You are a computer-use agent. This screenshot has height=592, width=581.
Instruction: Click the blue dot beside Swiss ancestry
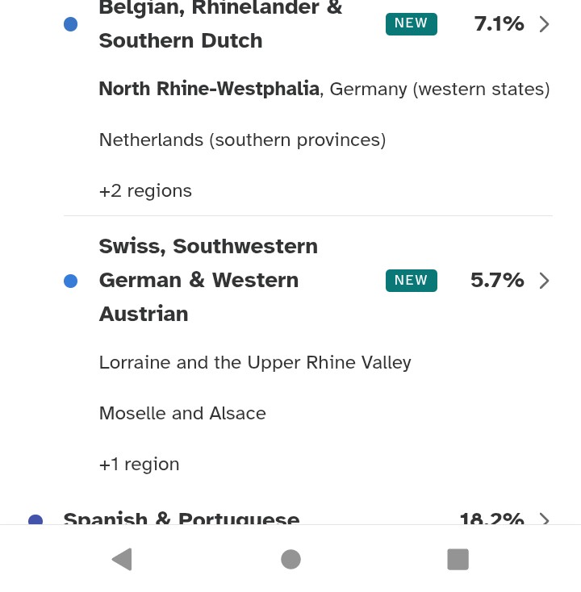click(71, 281)
